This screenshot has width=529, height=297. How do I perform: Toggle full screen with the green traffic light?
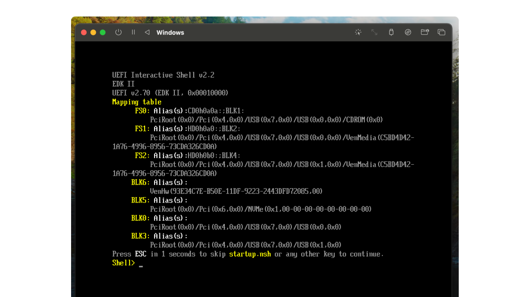[x=102, y=32]
